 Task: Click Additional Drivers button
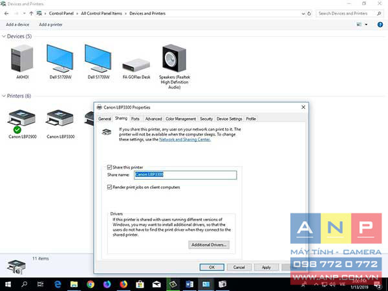coord(209,244)
